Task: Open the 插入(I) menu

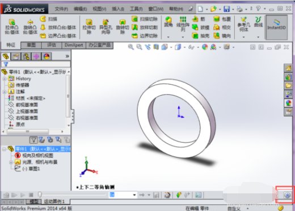Action: [118, 9]
